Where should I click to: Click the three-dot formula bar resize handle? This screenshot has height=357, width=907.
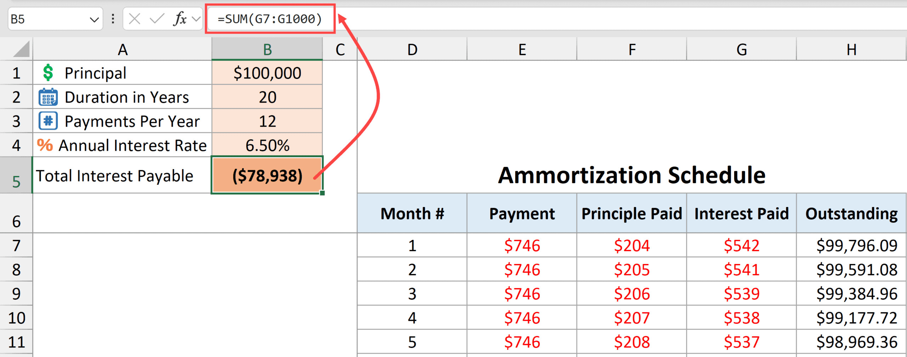(113, 19)
